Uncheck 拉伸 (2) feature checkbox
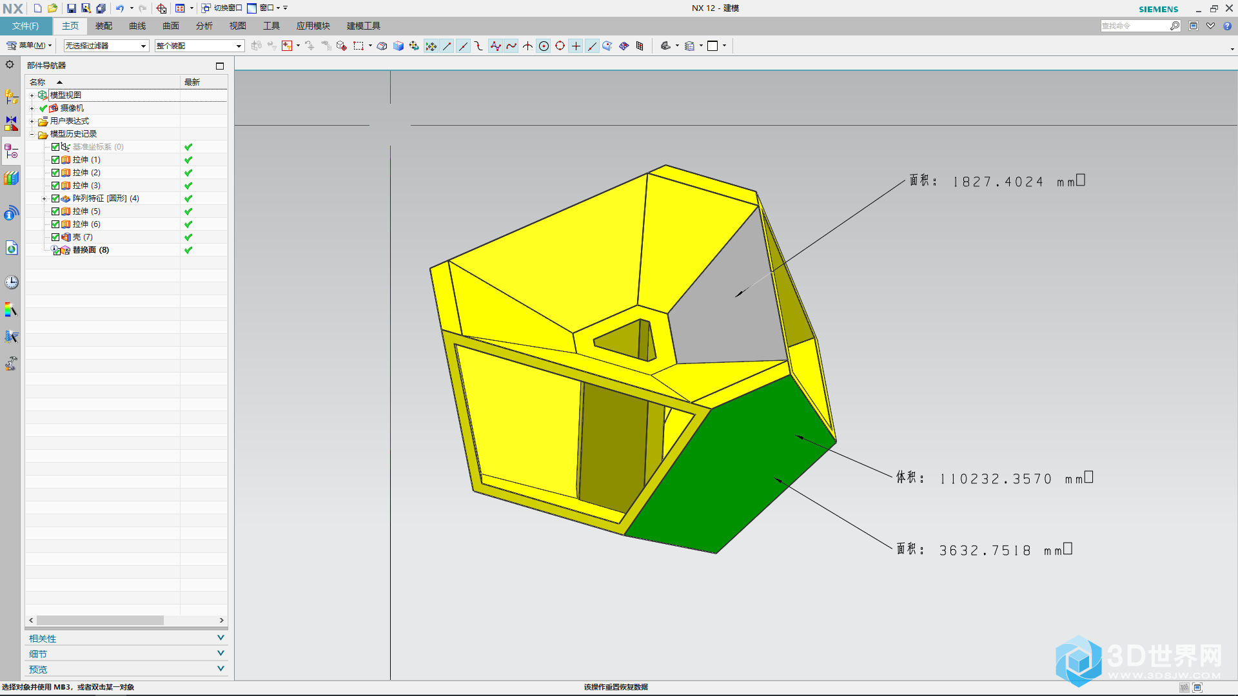The width and height of the screenshot is (1238, 696). coord(55,173)
